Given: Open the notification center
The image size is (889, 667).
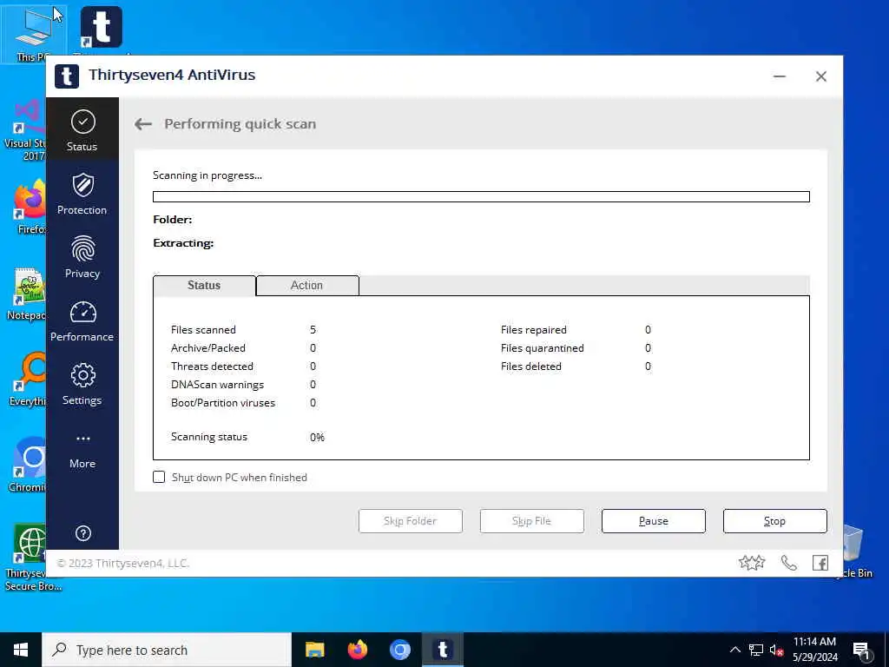Looking at the screenshot, I should click(x=862, y=650).
